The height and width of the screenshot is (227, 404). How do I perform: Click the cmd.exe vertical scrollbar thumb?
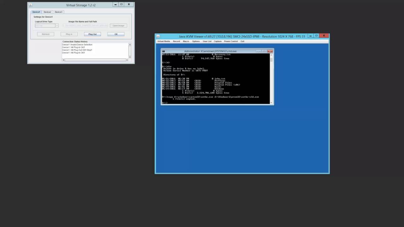coord(271,60)
